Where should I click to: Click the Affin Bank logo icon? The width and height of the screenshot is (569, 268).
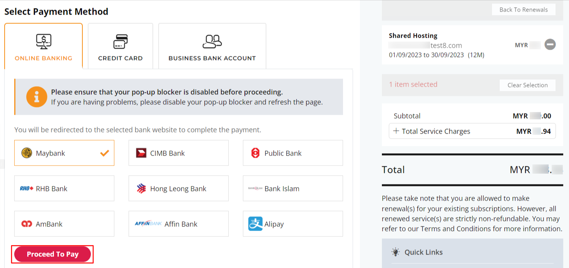[x=148, y=223]
